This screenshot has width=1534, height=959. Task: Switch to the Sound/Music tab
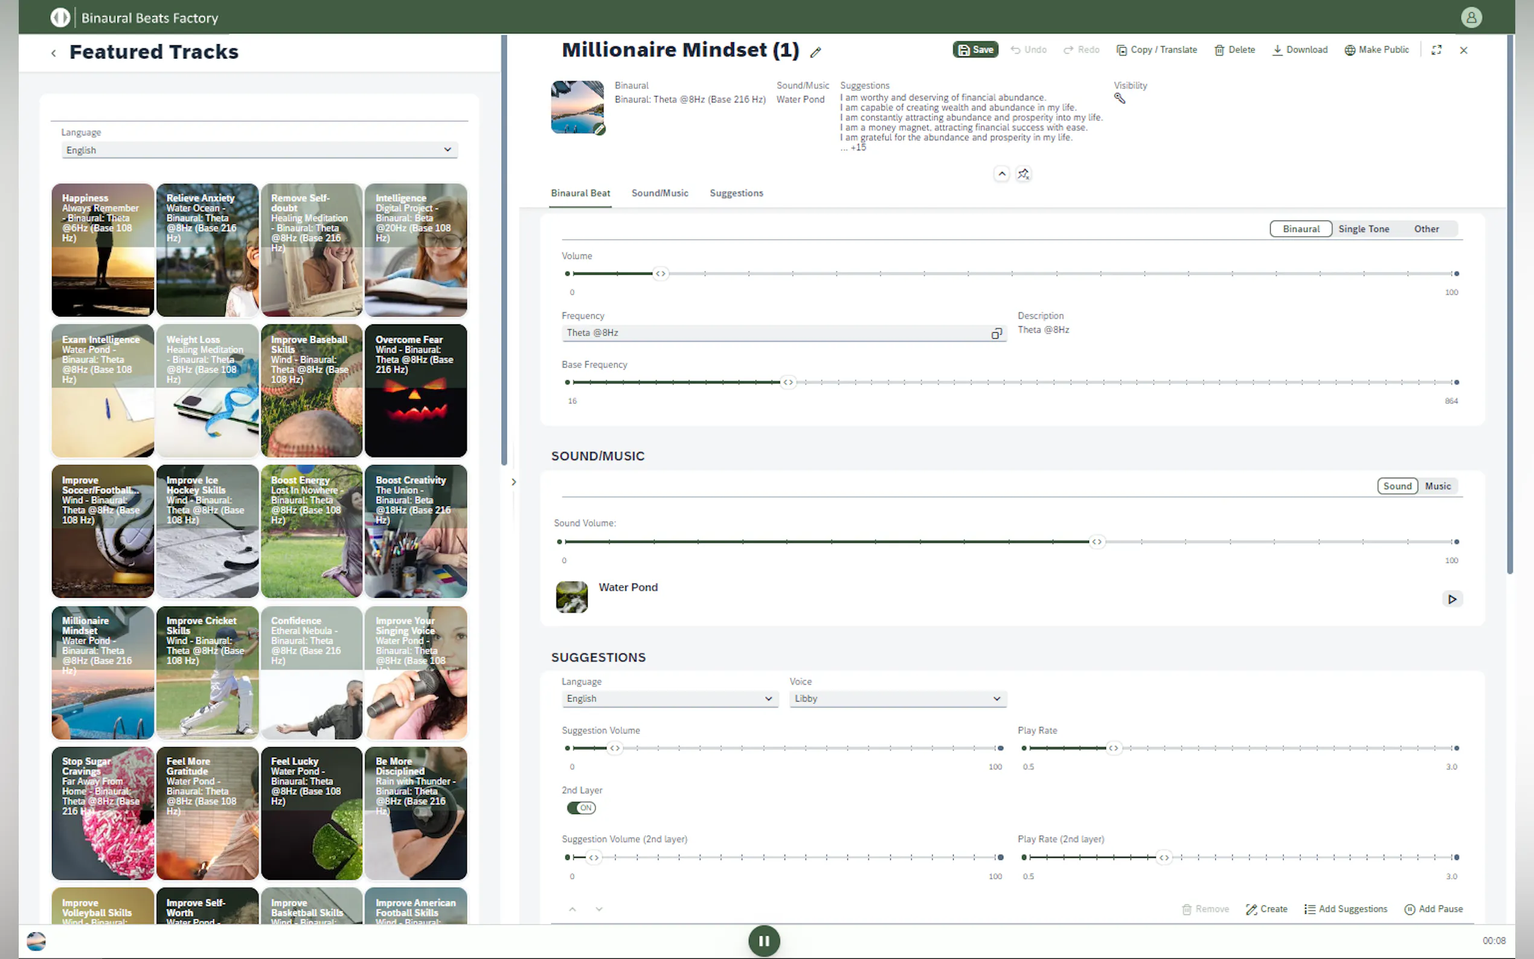click(x=659, y=193)
